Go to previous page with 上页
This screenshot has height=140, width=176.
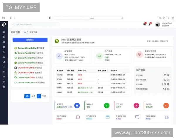pos(33,96)
